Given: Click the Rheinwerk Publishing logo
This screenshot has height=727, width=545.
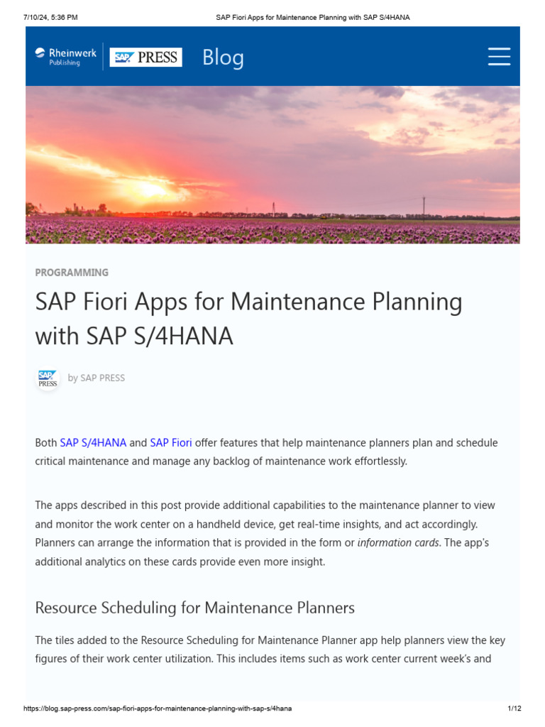Looking at the screenshot, I should [x=66, y=57].
